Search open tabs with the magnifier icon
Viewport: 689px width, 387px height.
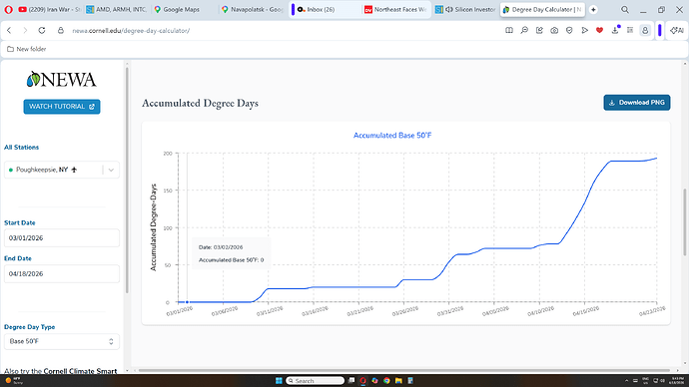coord(625,9)
